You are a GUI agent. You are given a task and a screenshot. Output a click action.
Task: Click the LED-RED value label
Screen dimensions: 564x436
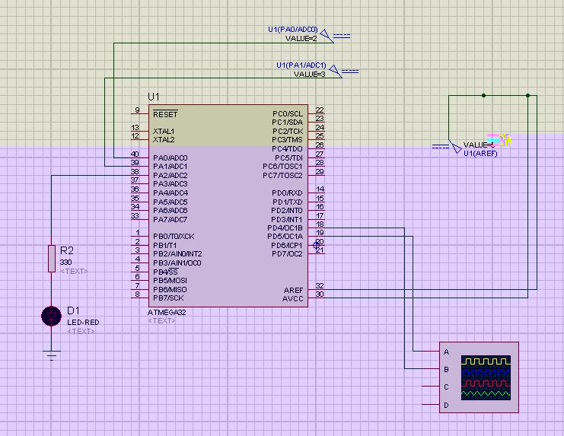click(83, 322)
